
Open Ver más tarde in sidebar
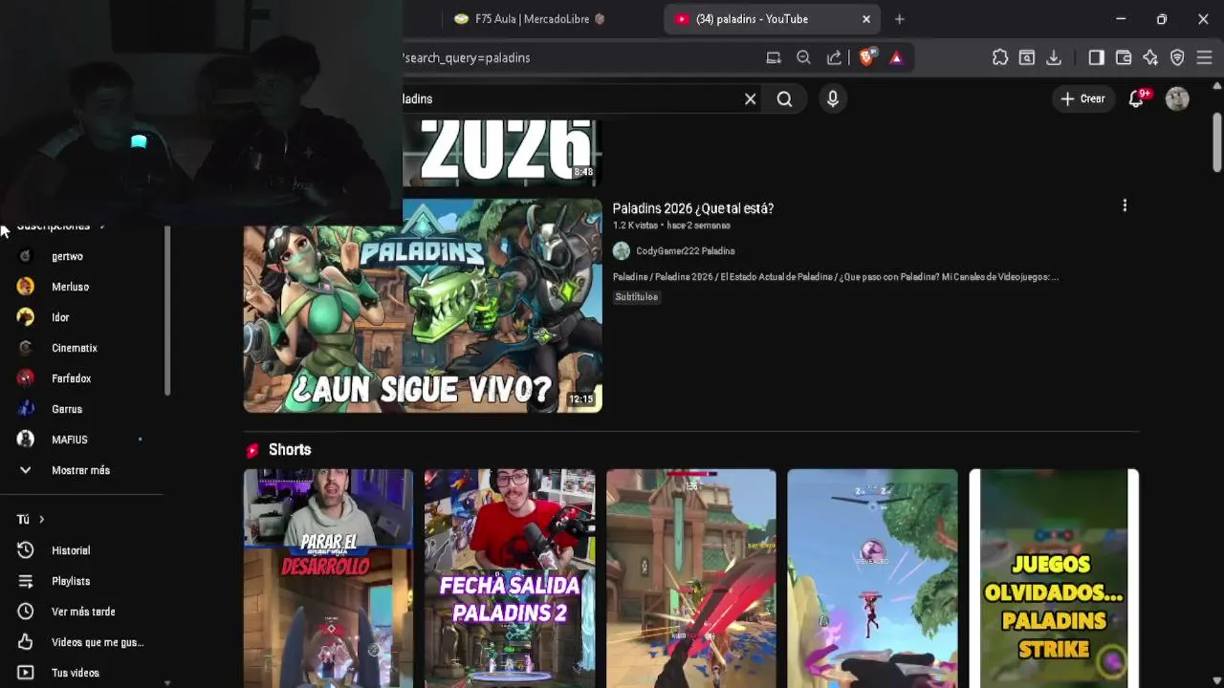pyautogui.click(x=83, y=612)
